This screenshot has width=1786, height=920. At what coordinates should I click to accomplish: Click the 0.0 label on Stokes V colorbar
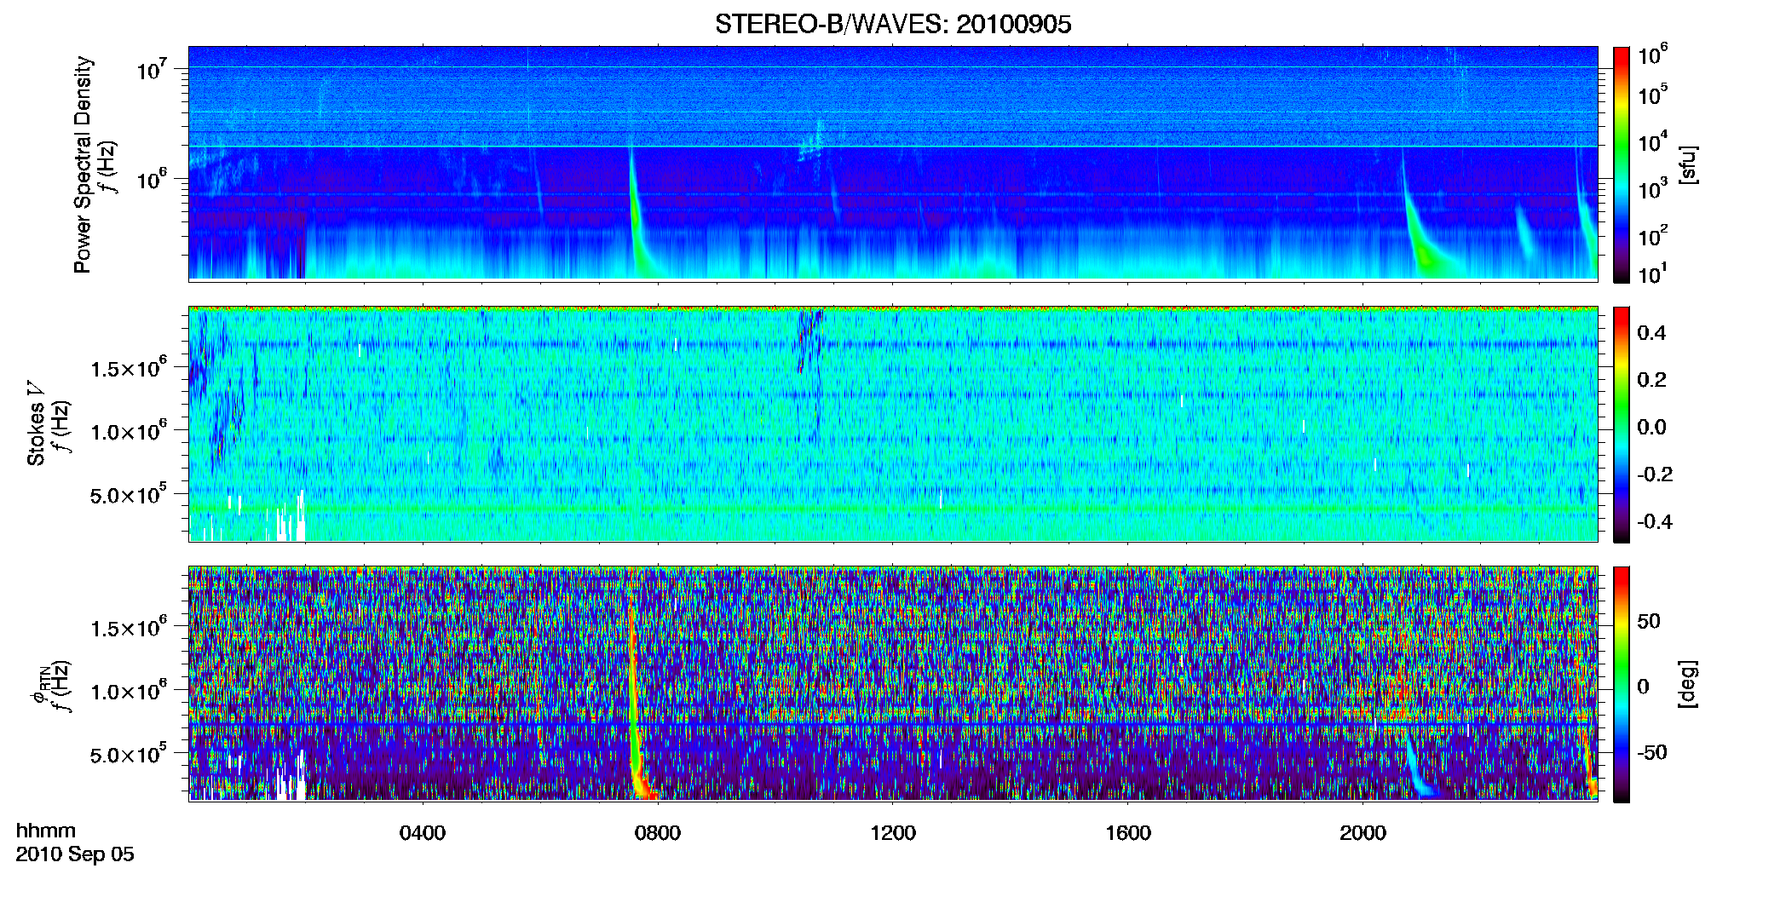tap(1651, 428)
